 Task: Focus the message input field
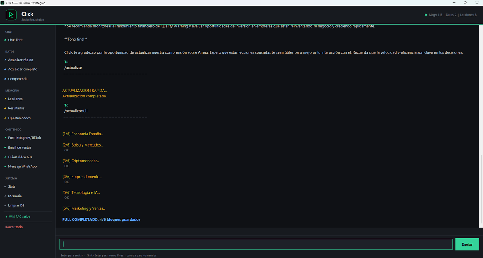pos(256,244)
